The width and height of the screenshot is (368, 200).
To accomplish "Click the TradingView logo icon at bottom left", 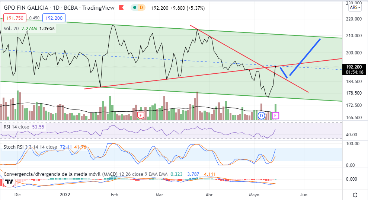I will coord(9,181).
